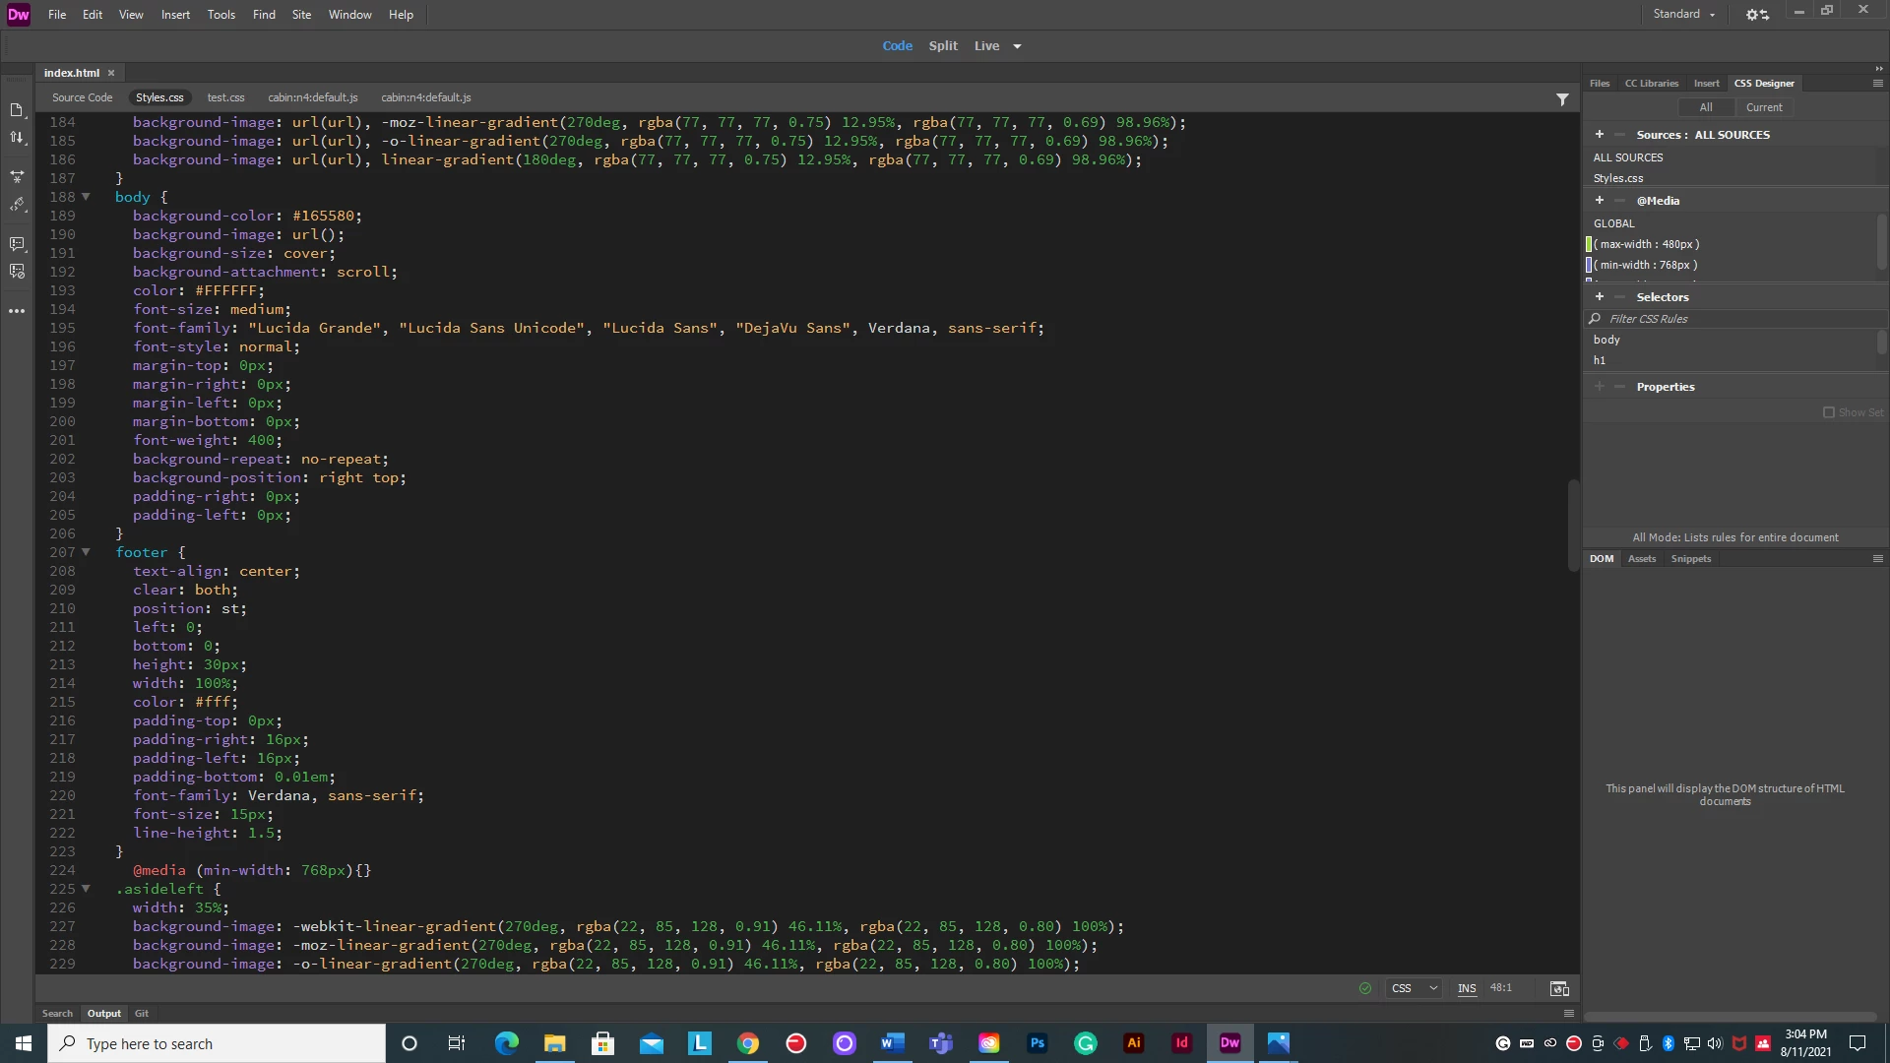Viewport: 1890px width, 1063px height.
Task: Open the CSS language dropdown in status bar
Action: [1414, 988]
